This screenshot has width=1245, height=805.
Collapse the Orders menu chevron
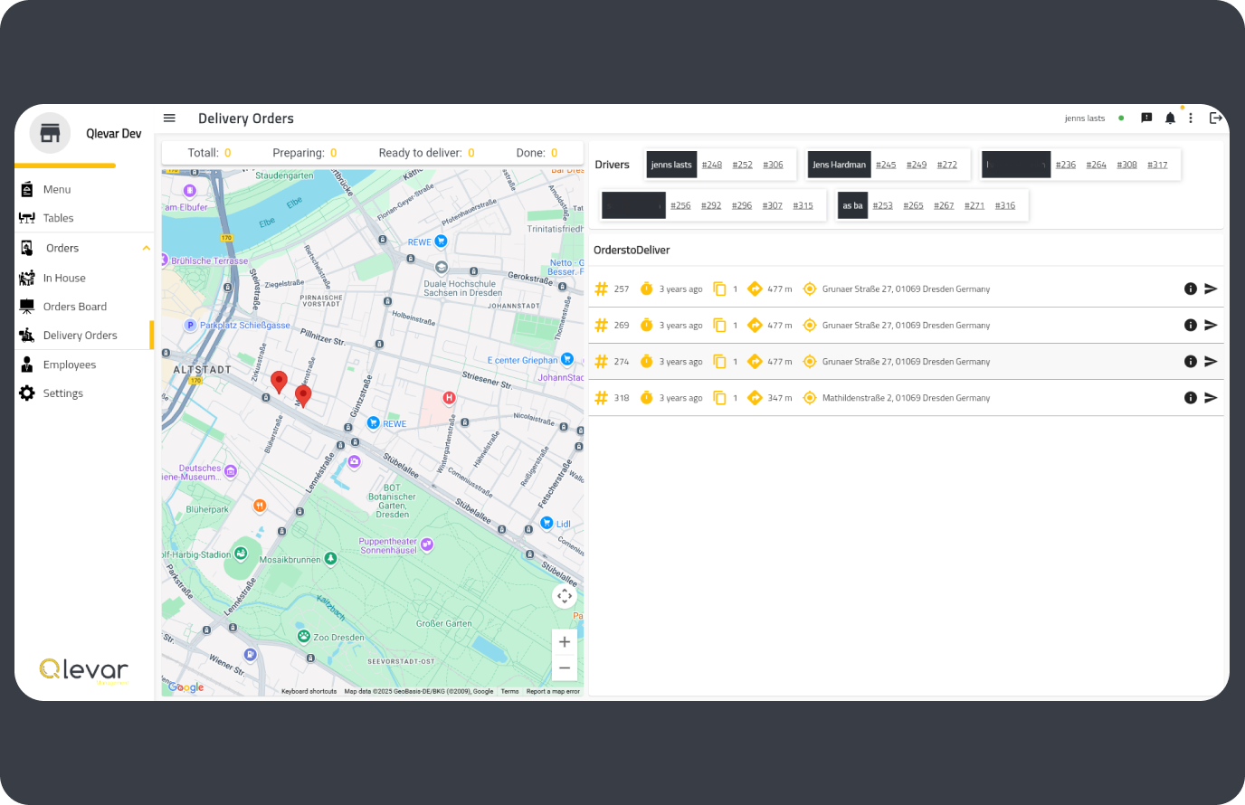[x=146, y=247]
